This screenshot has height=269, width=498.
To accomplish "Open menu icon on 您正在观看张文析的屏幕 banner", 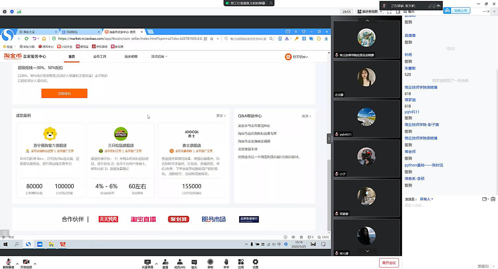I will pos(271,3).
